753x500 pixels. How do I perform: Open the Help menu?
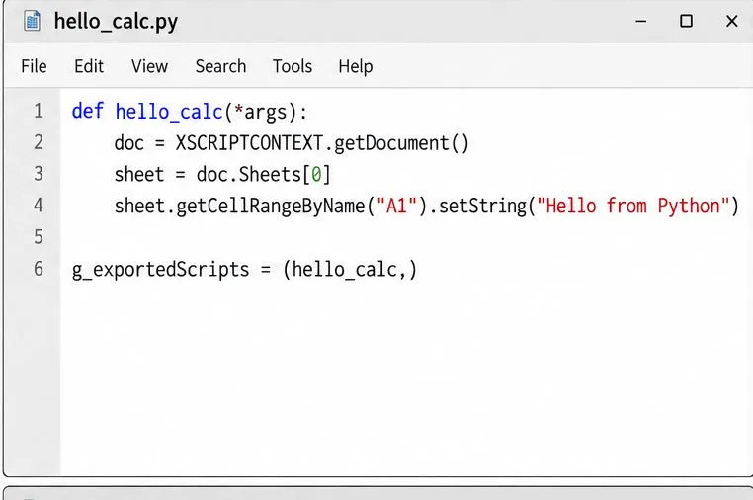[356, 66]
